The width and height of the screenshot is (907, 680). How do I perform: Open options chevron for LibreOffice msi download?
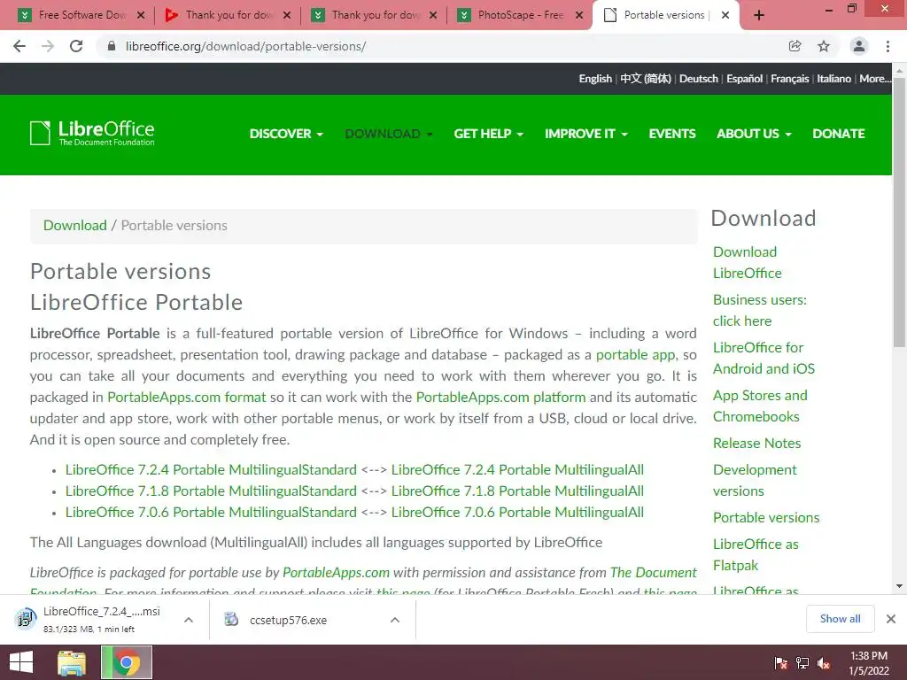pos(189,620)
